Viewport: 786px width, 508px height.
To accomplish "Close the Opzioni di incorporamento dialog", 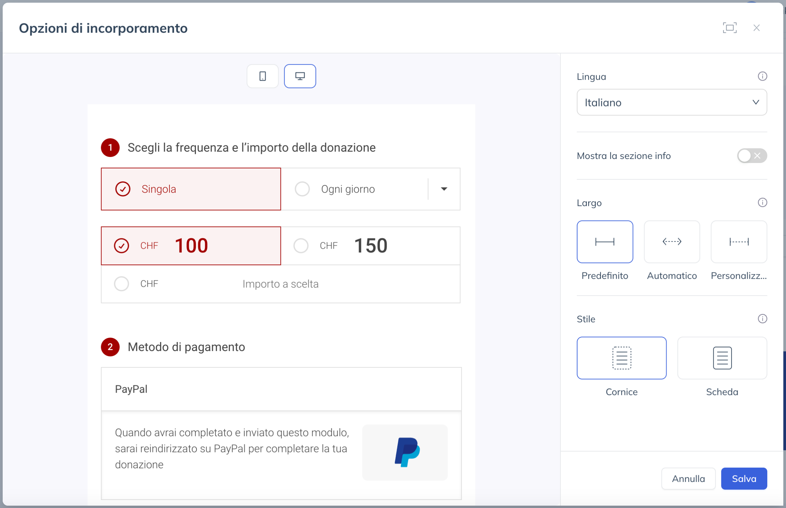I will [756, 28].
